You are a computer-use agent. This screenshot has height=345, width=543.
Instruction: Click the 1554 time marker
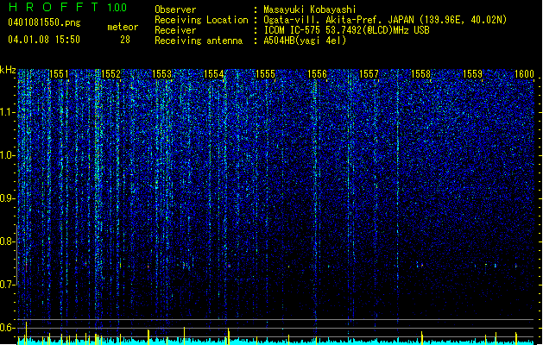[214, 74]
